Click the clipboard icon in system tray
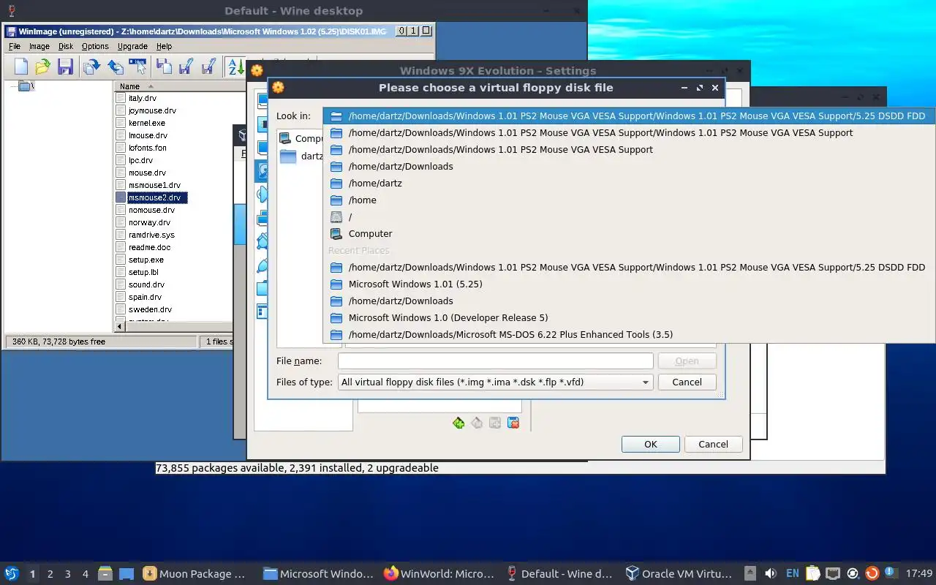 coord(812,573)
